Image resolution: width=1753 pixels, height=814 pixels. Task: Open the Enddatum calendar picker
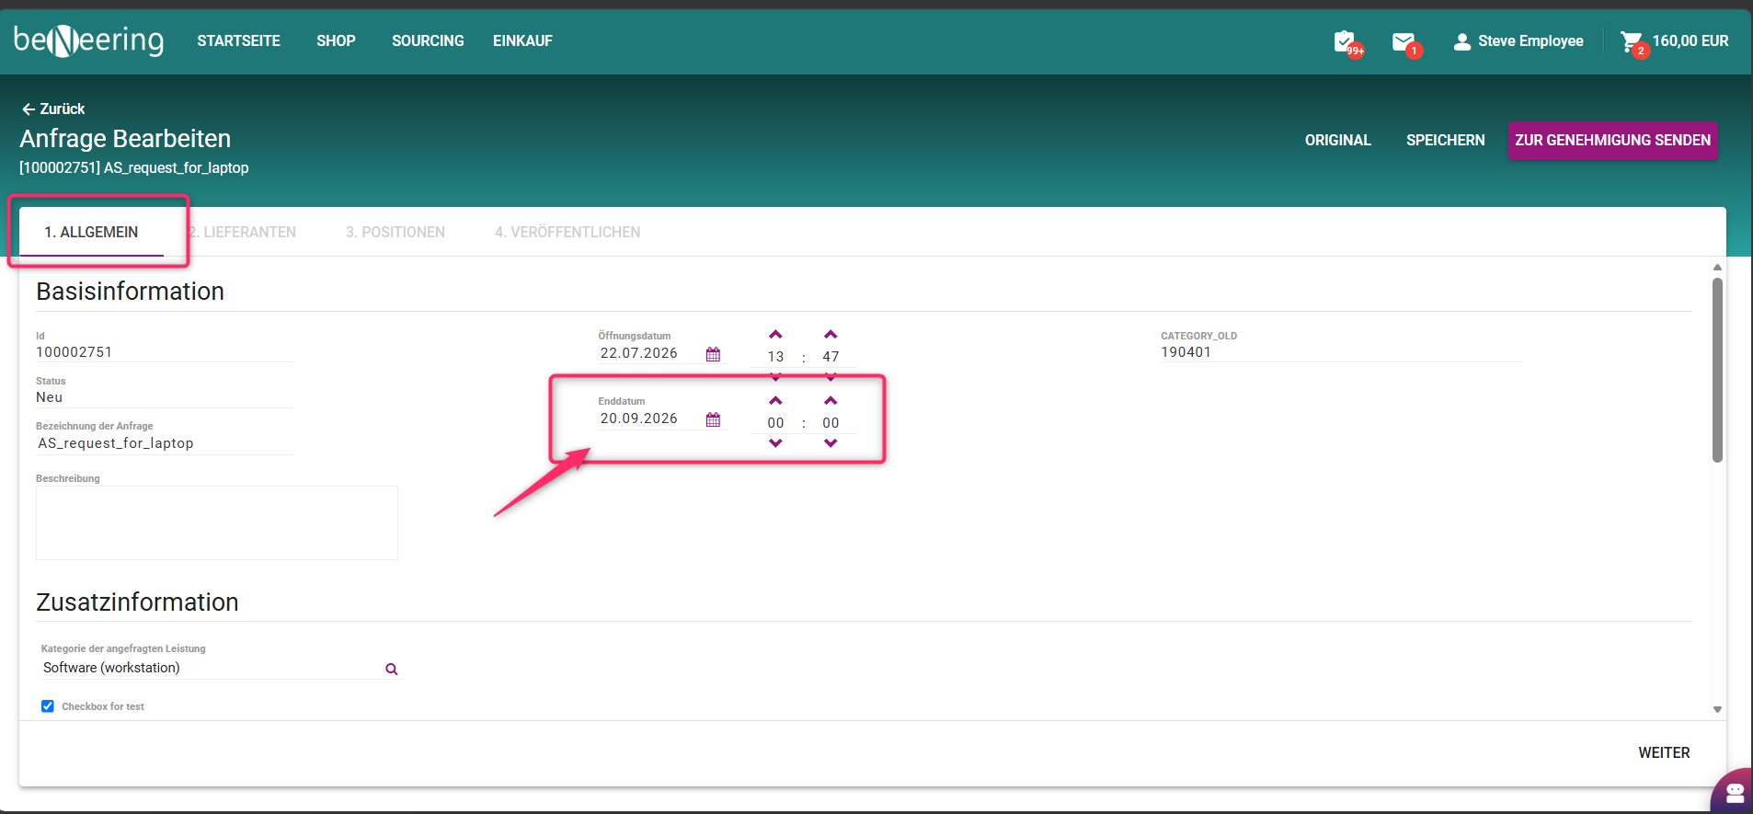click(x=713, y=419)
